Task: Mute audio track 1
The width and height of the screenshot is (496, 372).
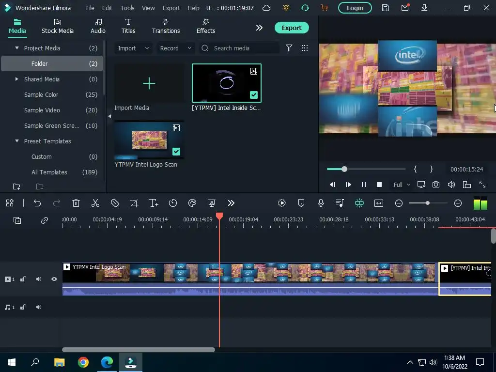Action: click(39, 307)
